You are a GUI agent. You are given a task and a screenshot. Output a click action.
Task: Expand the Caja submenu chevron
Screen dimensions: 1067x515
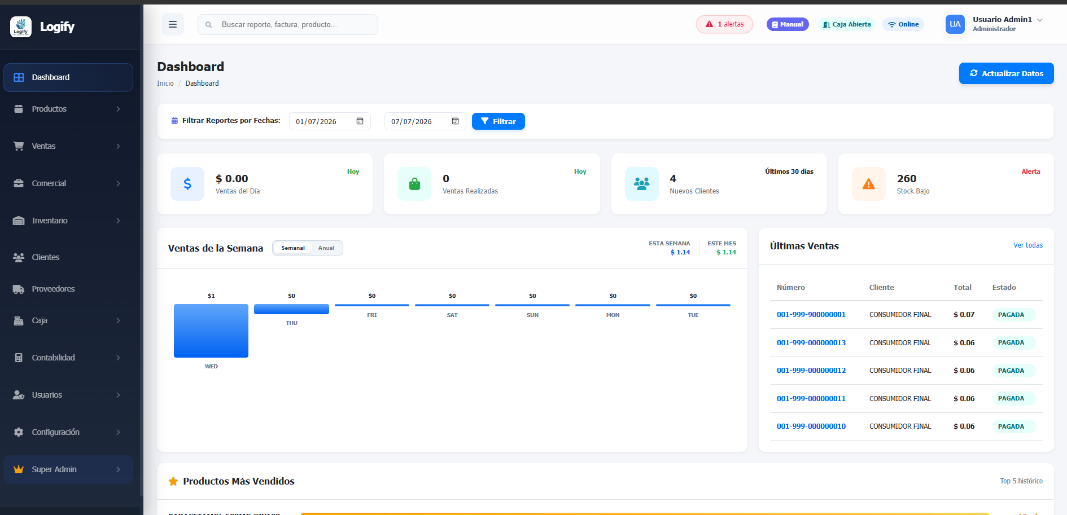118,320
